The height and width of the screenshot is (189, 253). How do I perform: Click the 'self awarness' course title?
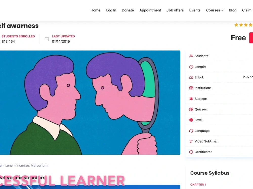pyautogui.click(x=19, y=26)
